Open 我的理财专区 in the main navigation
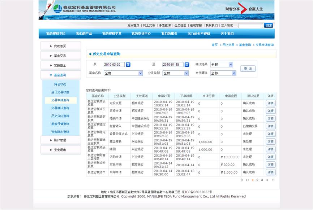This screenshot has width=313, height=210. (56, 34)
